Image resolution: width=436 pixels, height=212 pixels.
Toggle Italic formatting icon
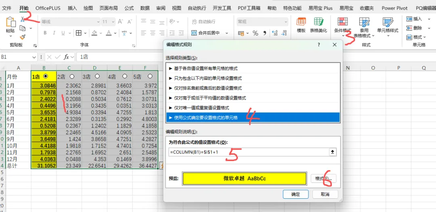point(54,33)
